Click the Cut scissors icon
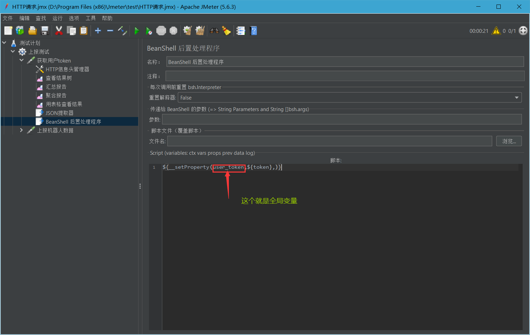The height and width of the screenshot is (335, 530). [59, 31]
